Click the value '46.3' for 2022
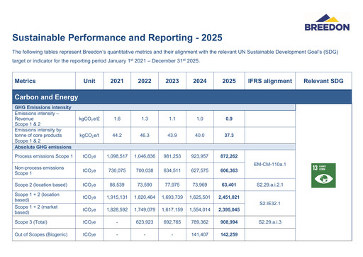 pos(145,135)
